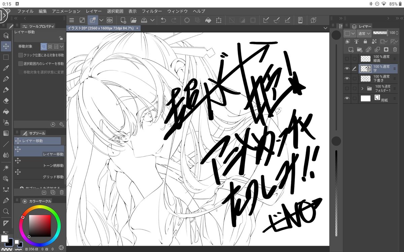Select the rectangle Selection tool

pos(6,57)
